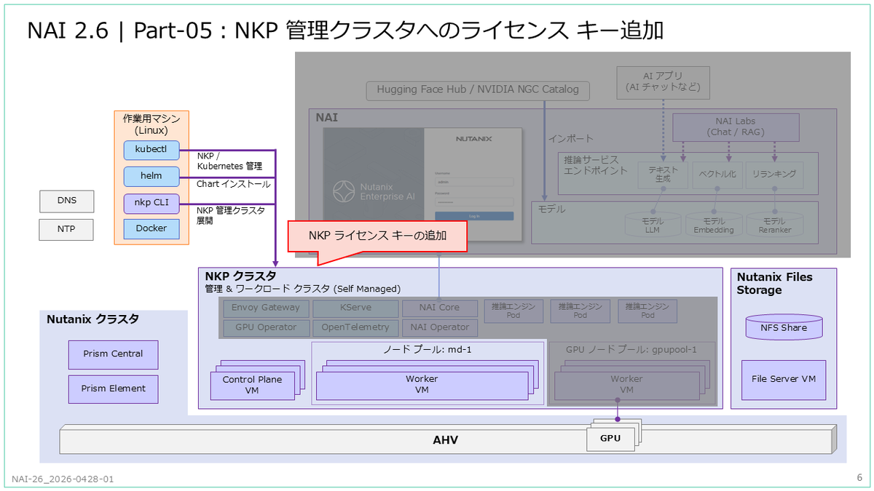
Task: Select the Prism Element box
Action: 113,388
